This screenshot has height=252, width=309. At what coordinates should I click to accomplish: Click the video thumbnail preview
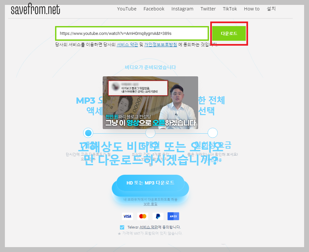pos(150,103)
